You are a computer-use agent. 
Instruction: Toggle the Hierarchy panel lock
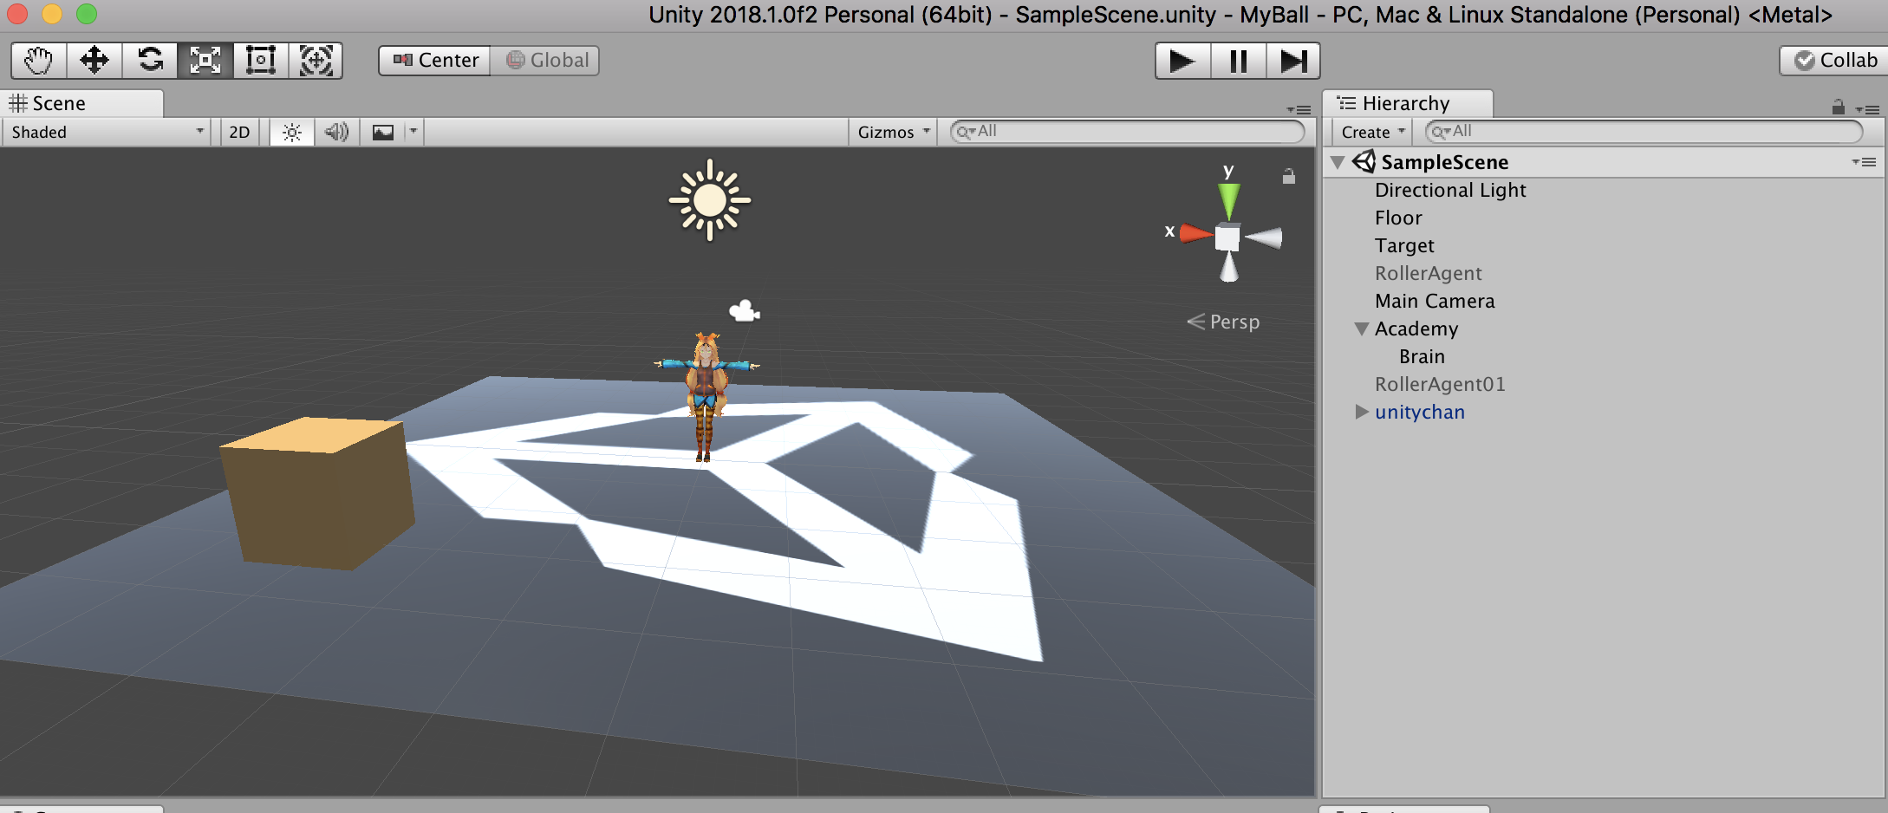pyautogui.click(x=1838, y=107)
